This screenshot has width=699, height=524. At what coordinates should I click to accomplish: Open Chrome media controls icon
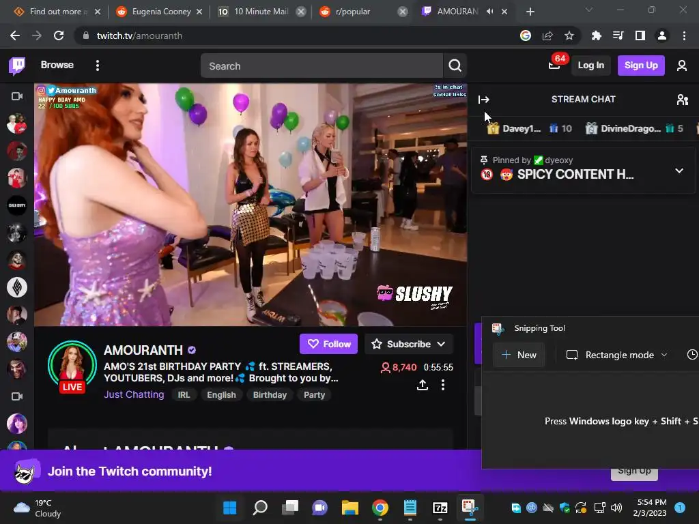[x=618, y=35]
